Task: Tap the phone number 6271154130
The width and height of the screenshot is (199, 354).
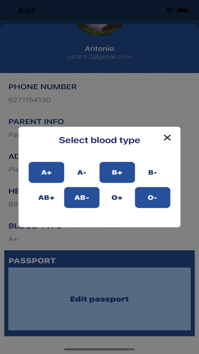Action: [x=29, y=100]
